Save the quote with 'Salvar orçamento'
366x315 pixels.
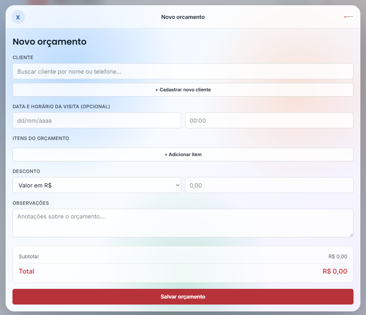pos(183,296)
